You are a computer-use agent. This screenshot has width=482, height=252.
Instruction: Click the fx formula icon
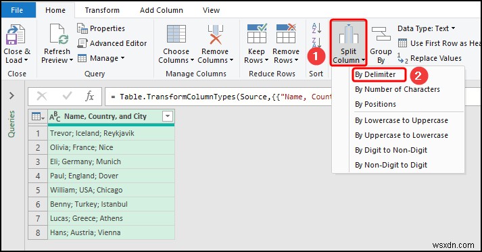(x=89, y=97)
